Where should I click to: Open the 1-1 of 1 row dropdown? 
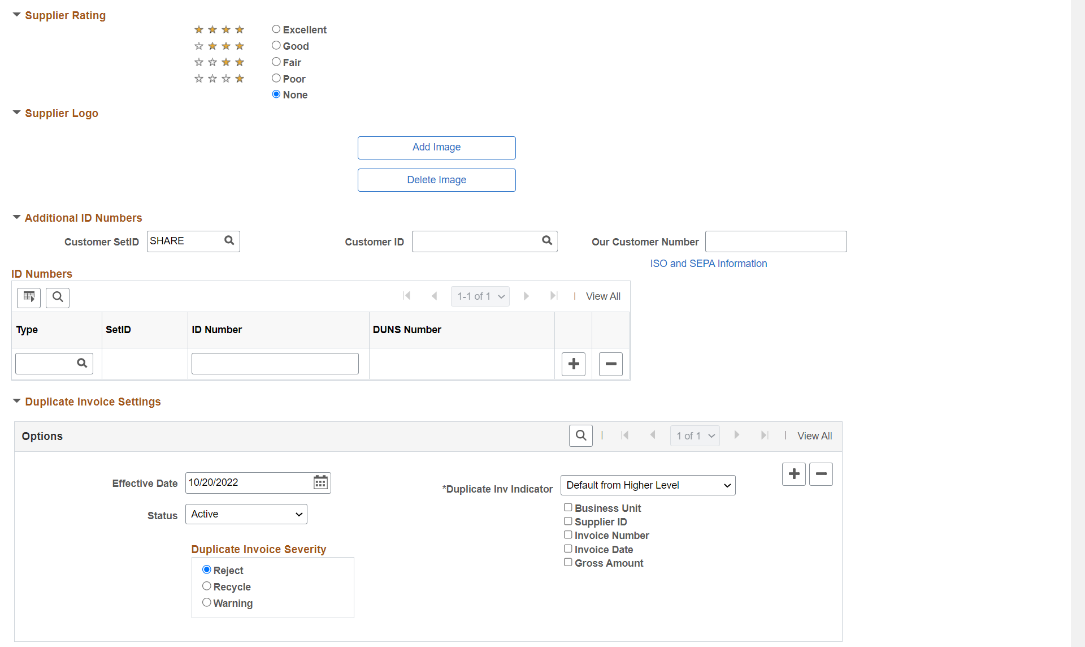480,296
